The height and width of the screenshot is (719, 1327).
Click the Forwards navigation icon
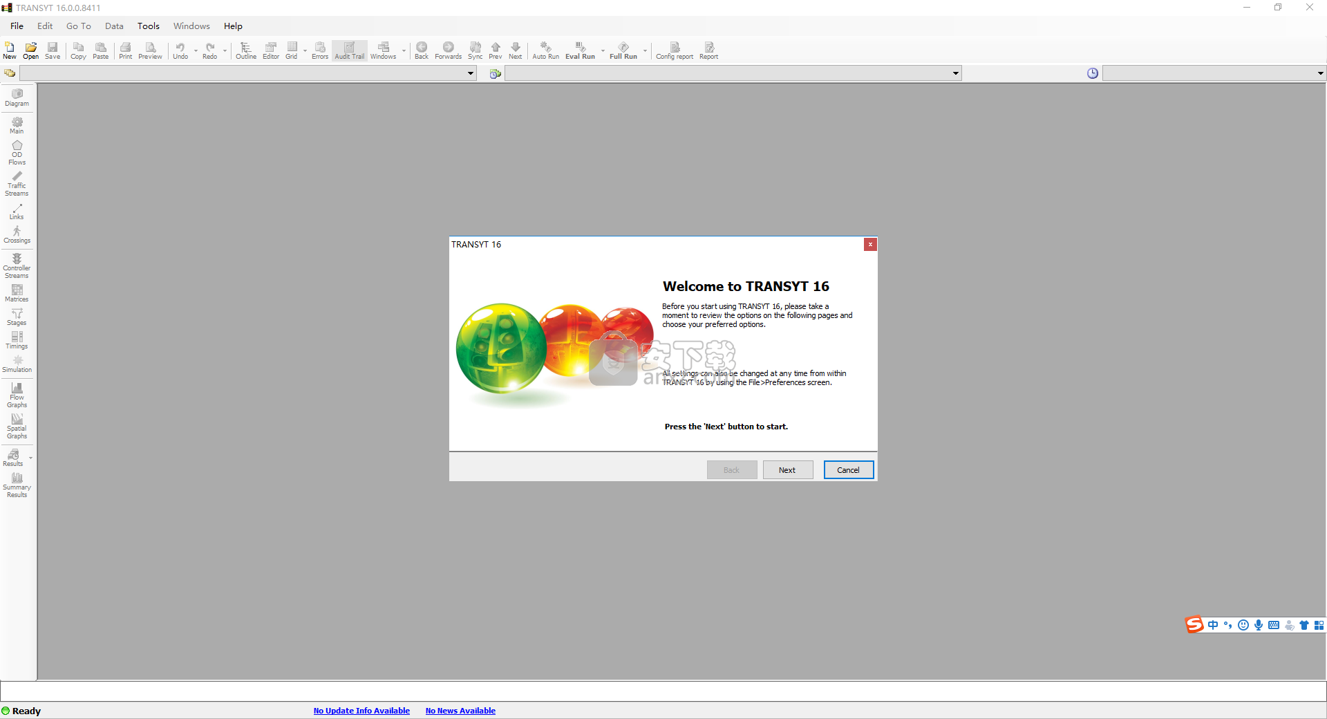click(449, 50)
